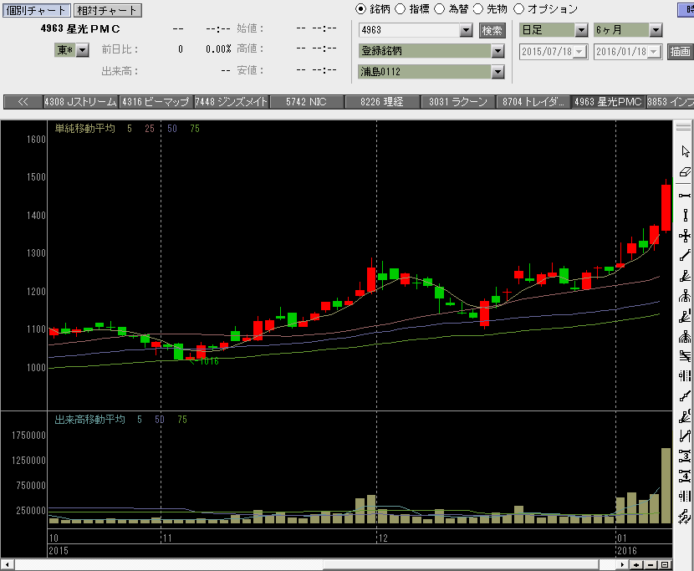Select the bottom-most scattered points tool

tap(685, 516)
